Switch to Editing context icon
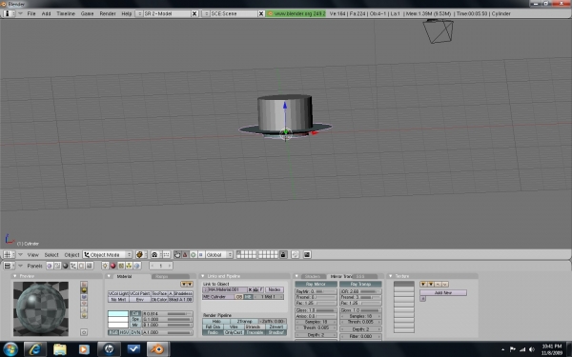Image resolution: width=572 pixels, height=357 pixels. click(x=82, y=266)
